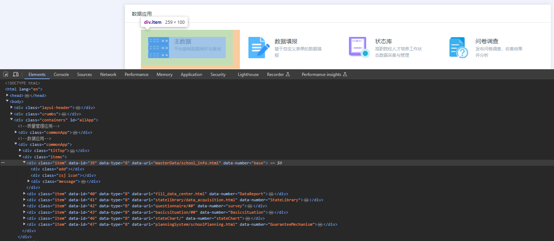
Task: Toggle the device toolbar icon
Action: click(x=16, y=74)
